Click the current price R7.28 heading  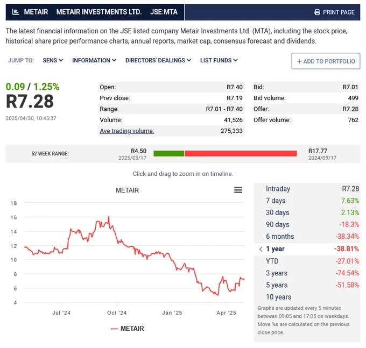pos(30,102)
